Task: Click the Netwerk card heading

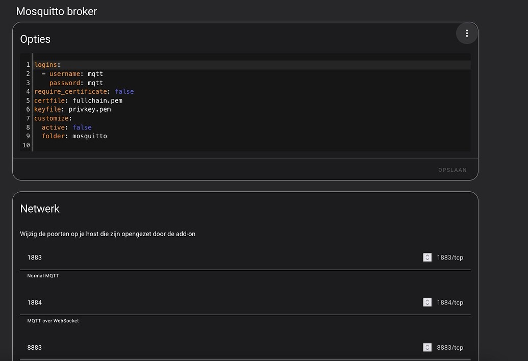Action: coord(39,209)
